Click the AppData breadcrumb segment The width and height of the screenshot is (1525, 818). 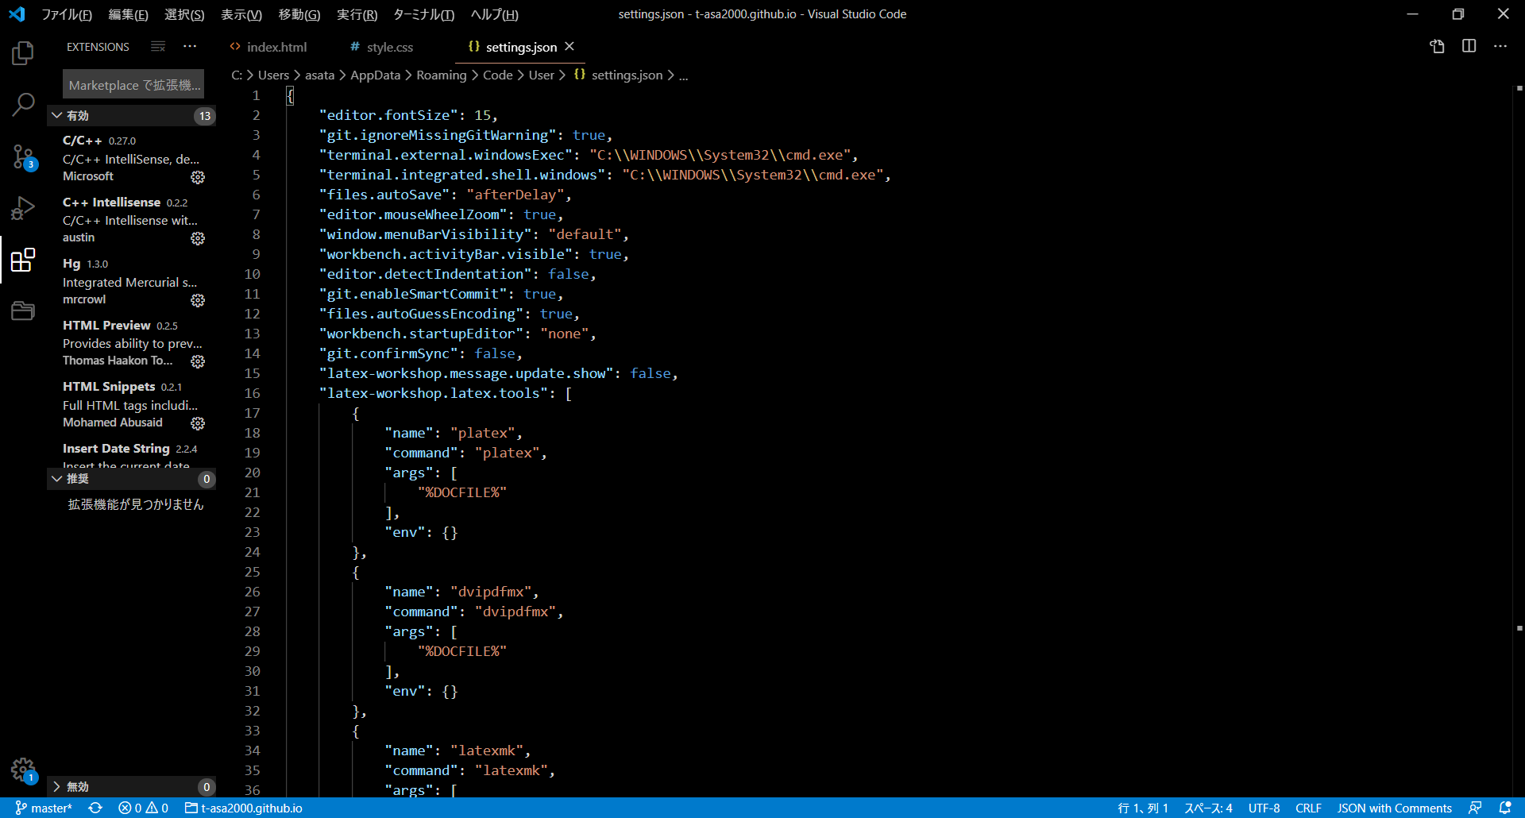point(375,75)
